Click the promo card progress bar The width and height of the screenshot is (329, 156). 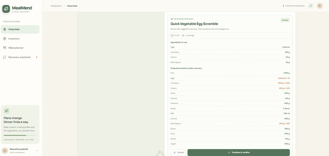click(20, 135)
